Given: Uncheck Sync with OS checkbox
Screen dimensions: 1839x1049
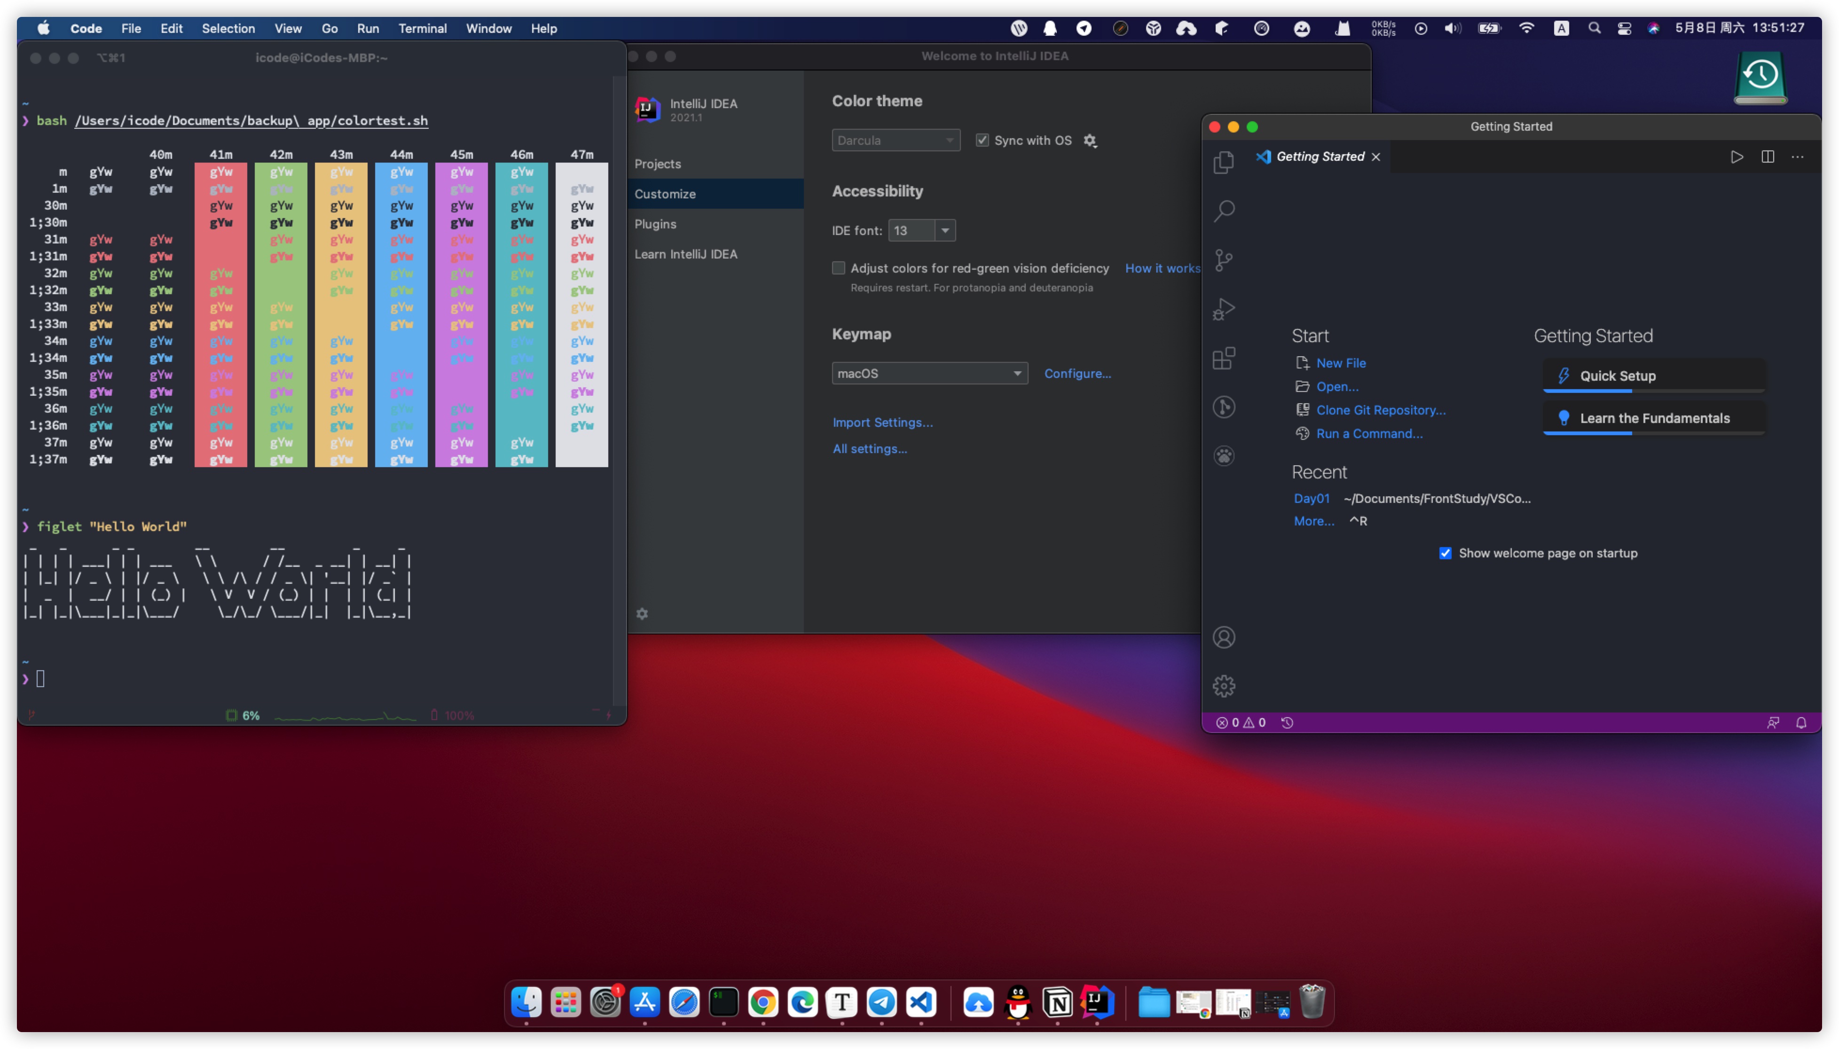Looking at the screenshot, I should (982, 140).
